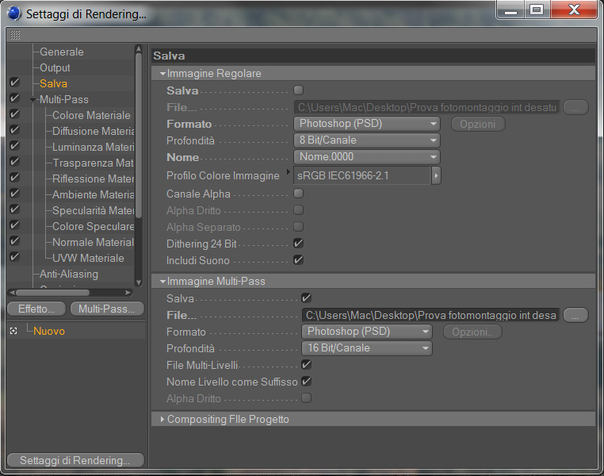Enable the Salva checkbox under Immagine Regolare
The width and height of the screenshot is (604, 476).
click(x=298, y=90)
